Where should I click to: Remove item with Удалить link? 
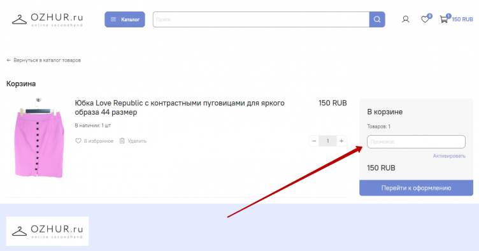tap(133, 141)
